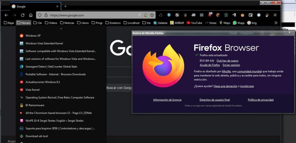Open the JS extension icon
Screen dimensions: 296x143
[193, 15]
